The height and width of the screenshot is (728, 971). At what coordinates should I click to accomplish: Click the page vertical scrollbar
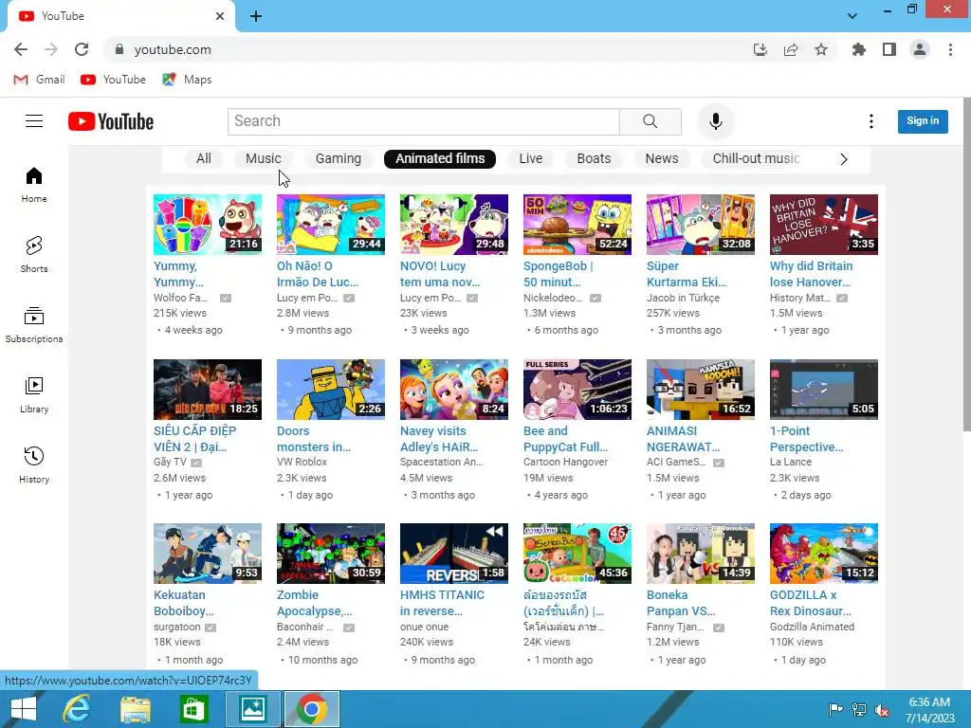tap(966, 266)
